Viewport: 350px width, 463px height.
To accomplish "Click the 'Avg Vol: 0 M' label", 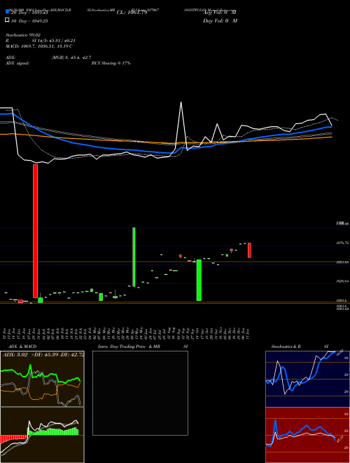I will point(220,13).
